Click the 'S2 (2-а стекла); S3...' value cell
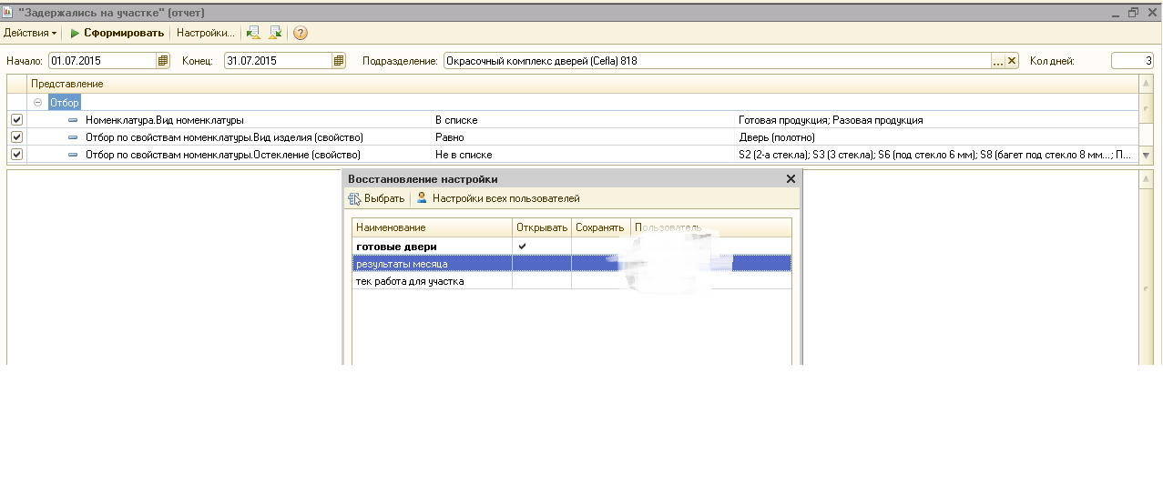 [936, 155]
